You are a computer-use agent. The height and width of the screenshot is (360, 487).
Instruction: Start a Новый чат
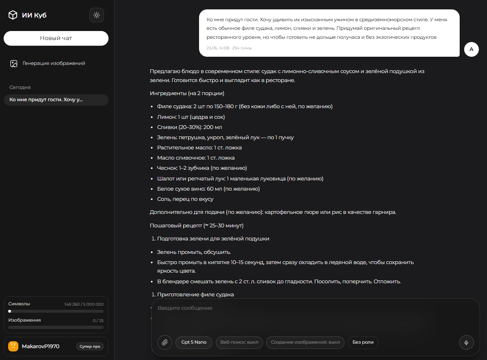point(56,38)
